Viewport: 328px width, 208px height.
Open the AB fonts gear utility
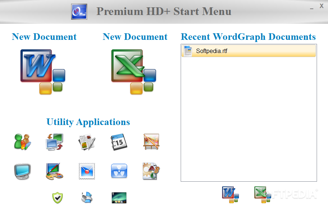point(151,171)
